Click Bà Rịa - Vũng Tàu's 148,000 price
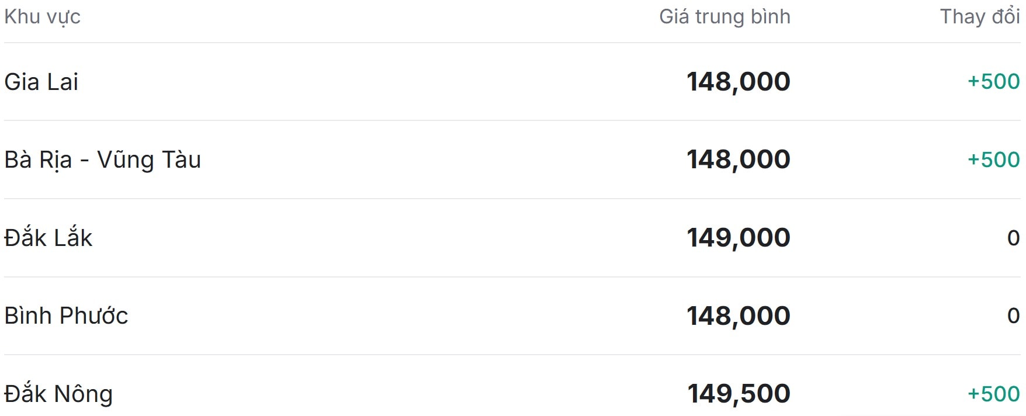The width and height of the screenshot is (1026, 416). pyautogui.click(x=738, y=160)
